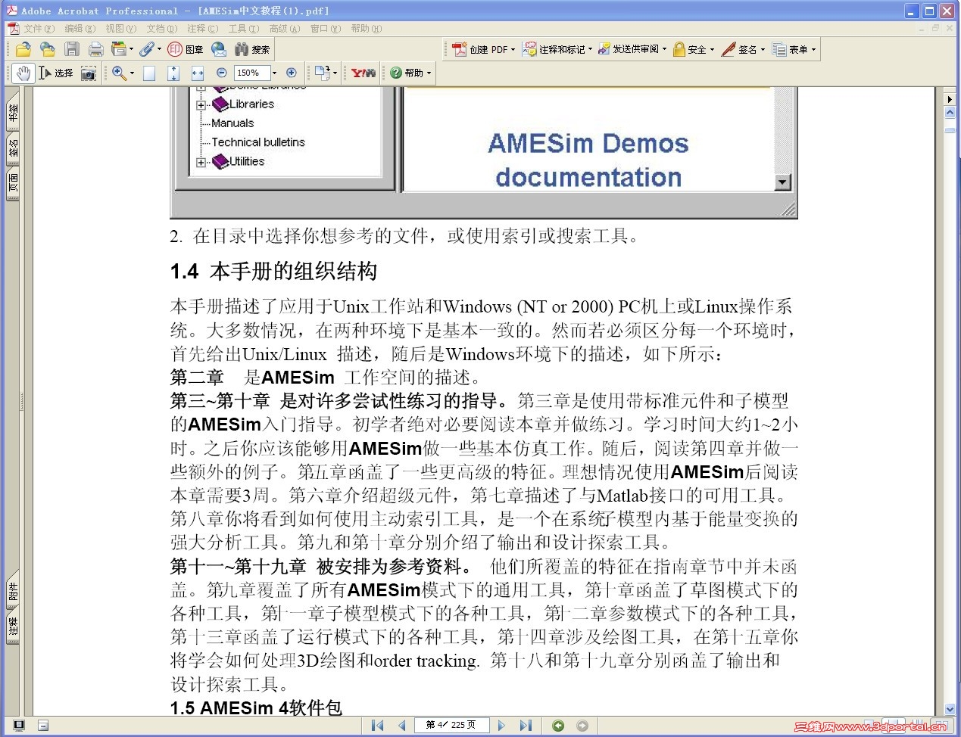Open the 注释(C) menu
The width and height of the screenshot is (961, 737).
pyautogui.click(x=202, y=29)
